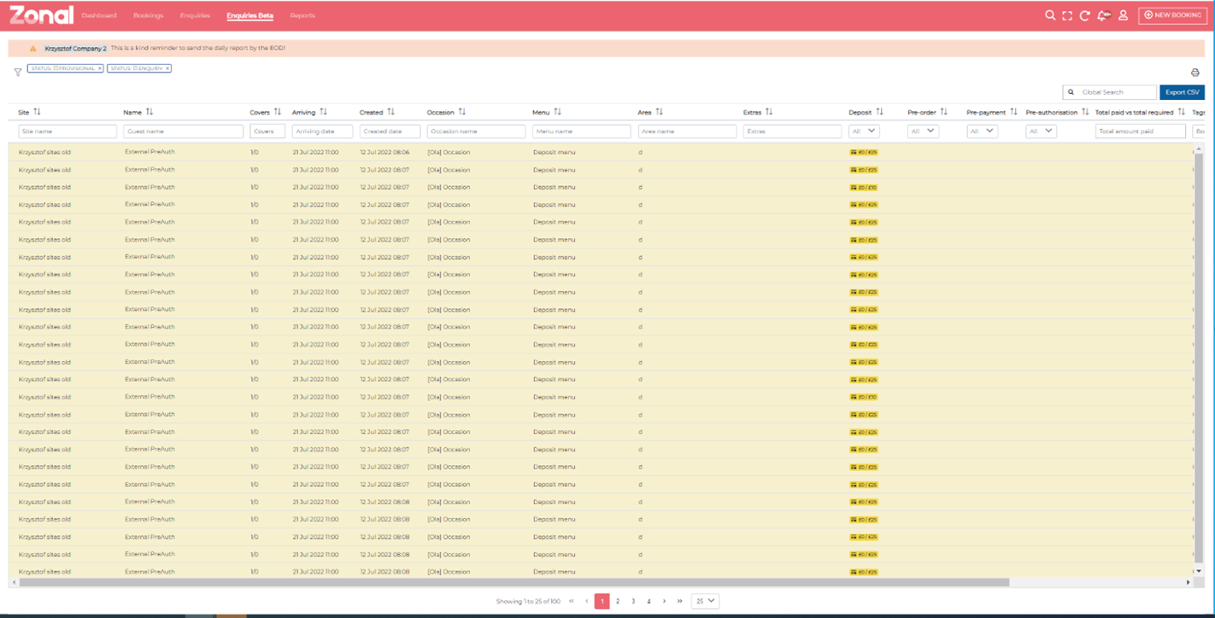The width and height of the screenshot is (1215, 618).
Task: Open the Pre-payment filter dropdown
Action: pos(982,131)
